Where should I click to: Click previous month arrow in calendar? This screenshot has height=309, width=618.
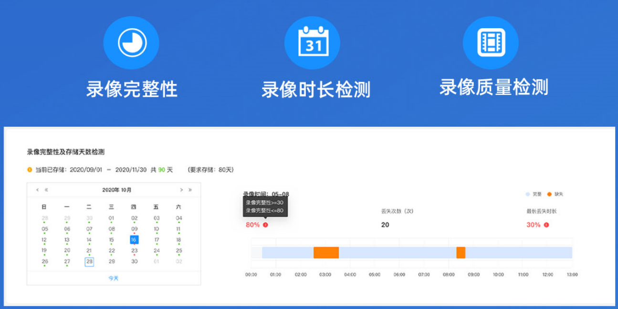pyautogui.click(x=38, y=189)
